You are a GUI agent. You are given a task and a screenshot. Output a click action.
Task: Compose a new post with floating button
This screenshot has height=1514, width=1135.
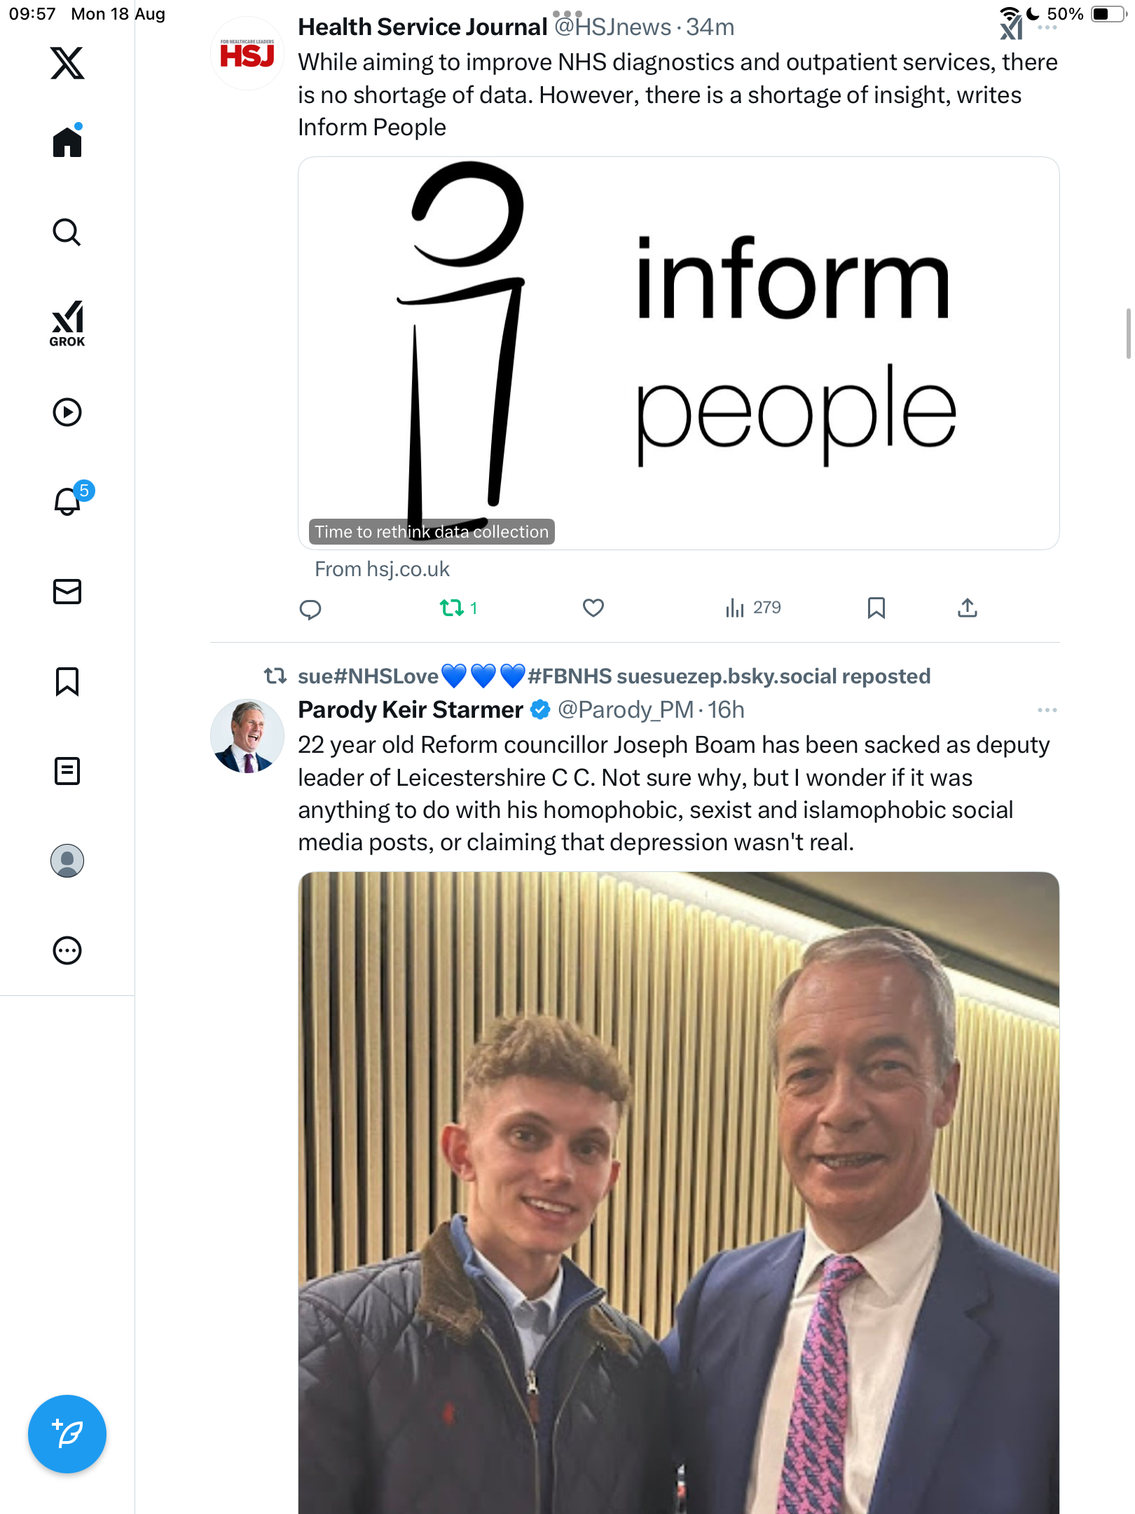[67, 1434]
